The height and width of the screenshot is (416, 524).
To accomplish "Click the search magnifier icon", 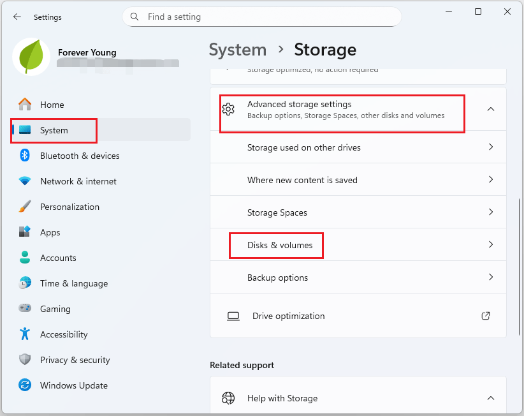I will pos(135,17).
